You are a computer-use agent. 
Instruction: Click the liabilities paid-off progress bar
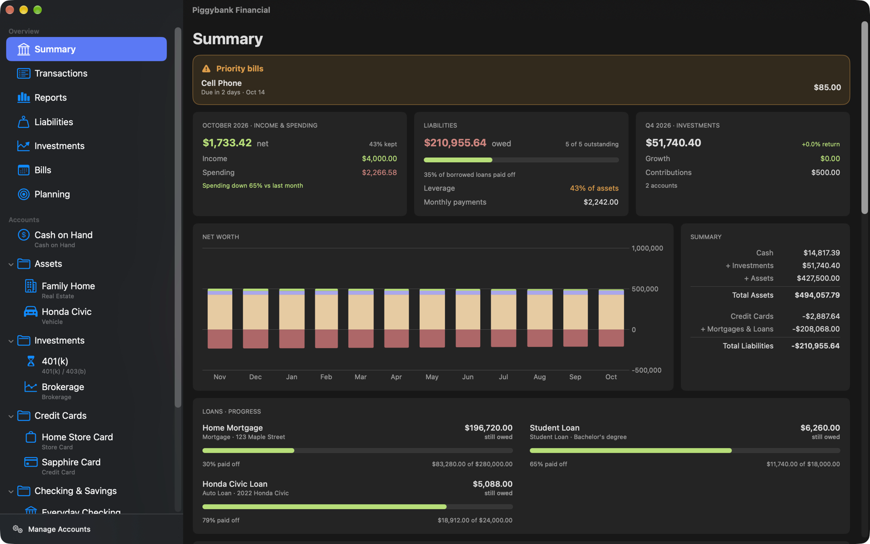pos(521,160)
